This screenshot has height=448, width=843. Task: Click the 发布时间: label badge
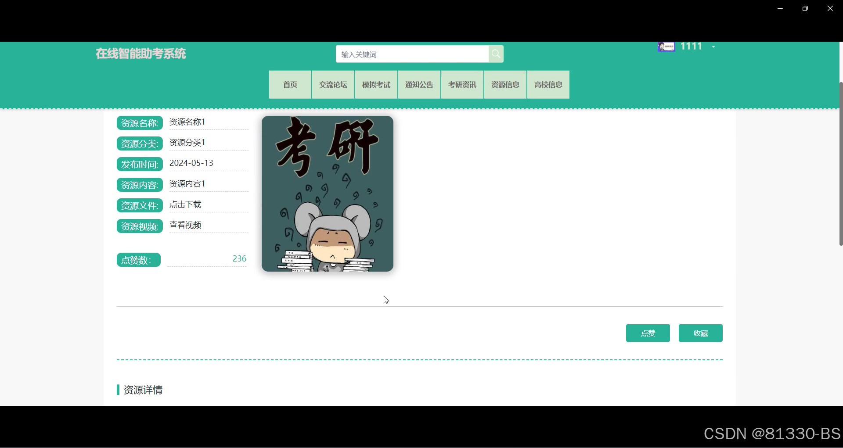[x=140, y=164]
